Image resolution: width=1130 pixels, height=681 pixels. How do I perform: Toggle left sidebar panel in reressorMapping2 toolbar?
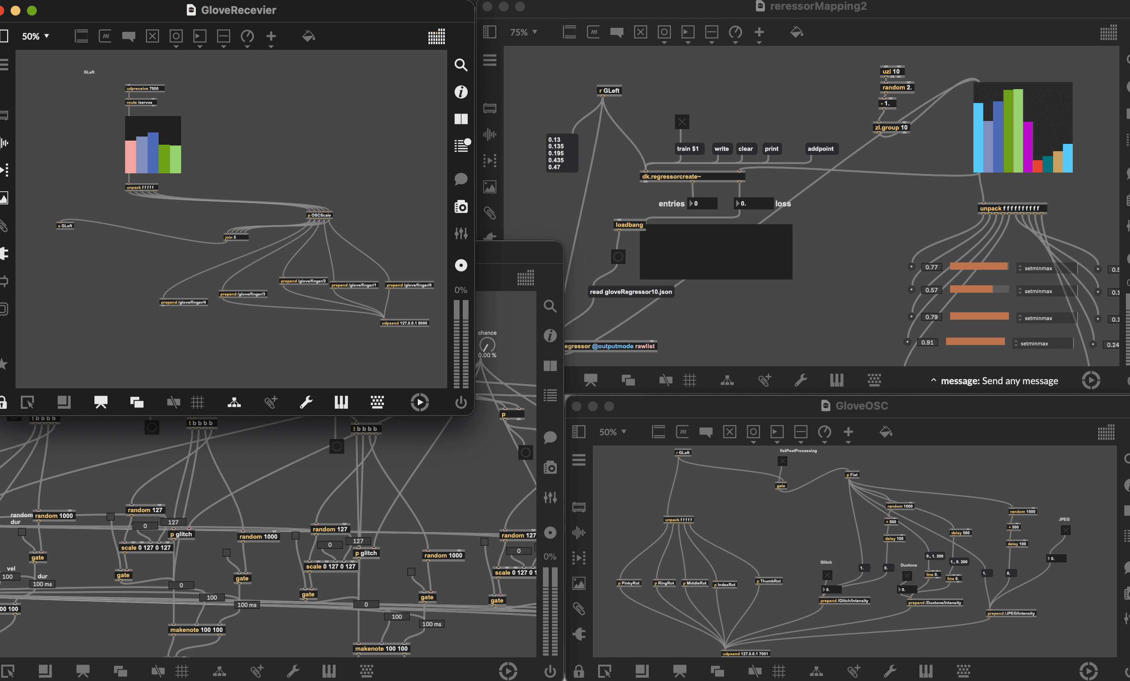point(489,32)
